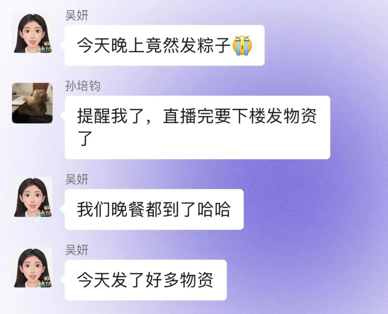Click the crying emoji in the 粽子 message
Viewport: 388px width, 314px height.
point(242,46)
